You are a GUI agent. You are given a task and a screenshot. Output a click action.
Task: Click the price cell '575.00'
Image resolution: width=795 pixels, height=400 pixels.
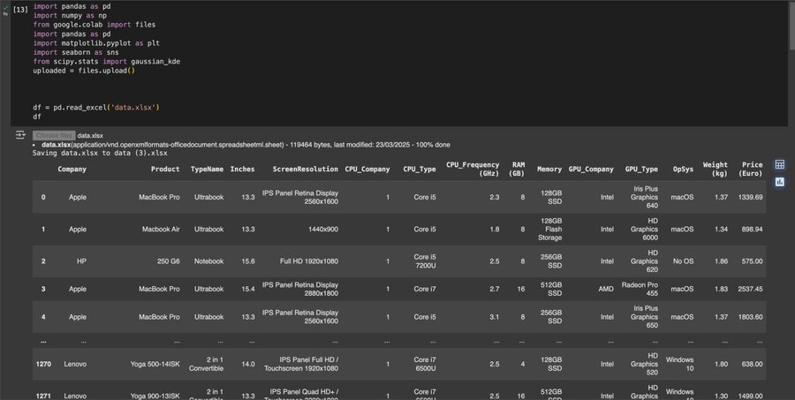[752, 261]
